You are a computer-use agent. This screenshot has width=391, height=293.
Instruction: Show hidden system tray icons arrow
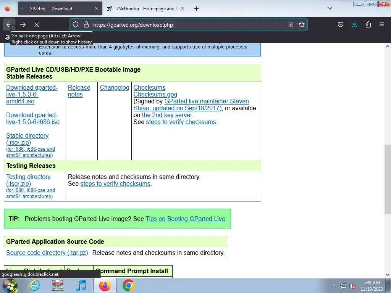pyautogui.click(x=334, y=286)
